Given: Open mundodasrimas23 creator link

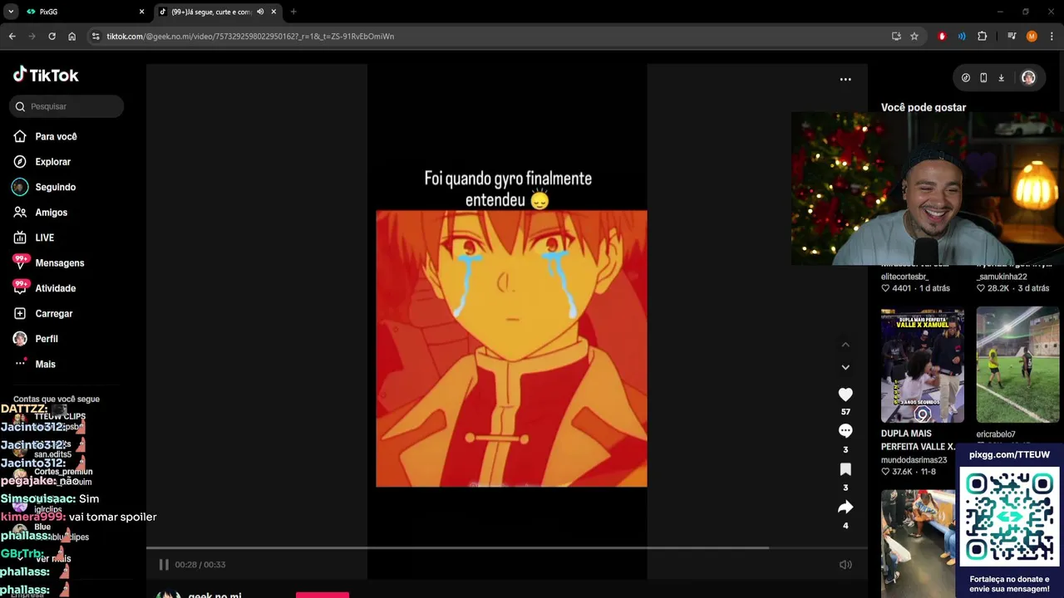Looking at the screenshot, I should 914,460.
